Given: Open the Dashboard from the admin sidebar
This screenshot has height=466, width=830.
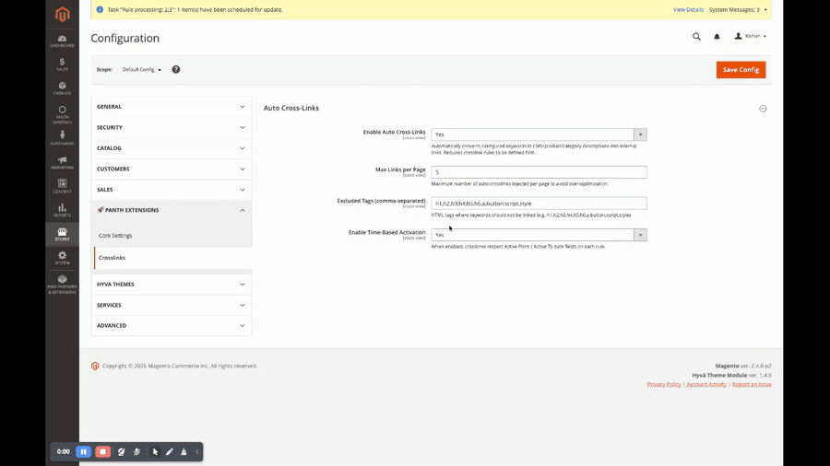Looking at the screenshot, I should coord(62,41).
